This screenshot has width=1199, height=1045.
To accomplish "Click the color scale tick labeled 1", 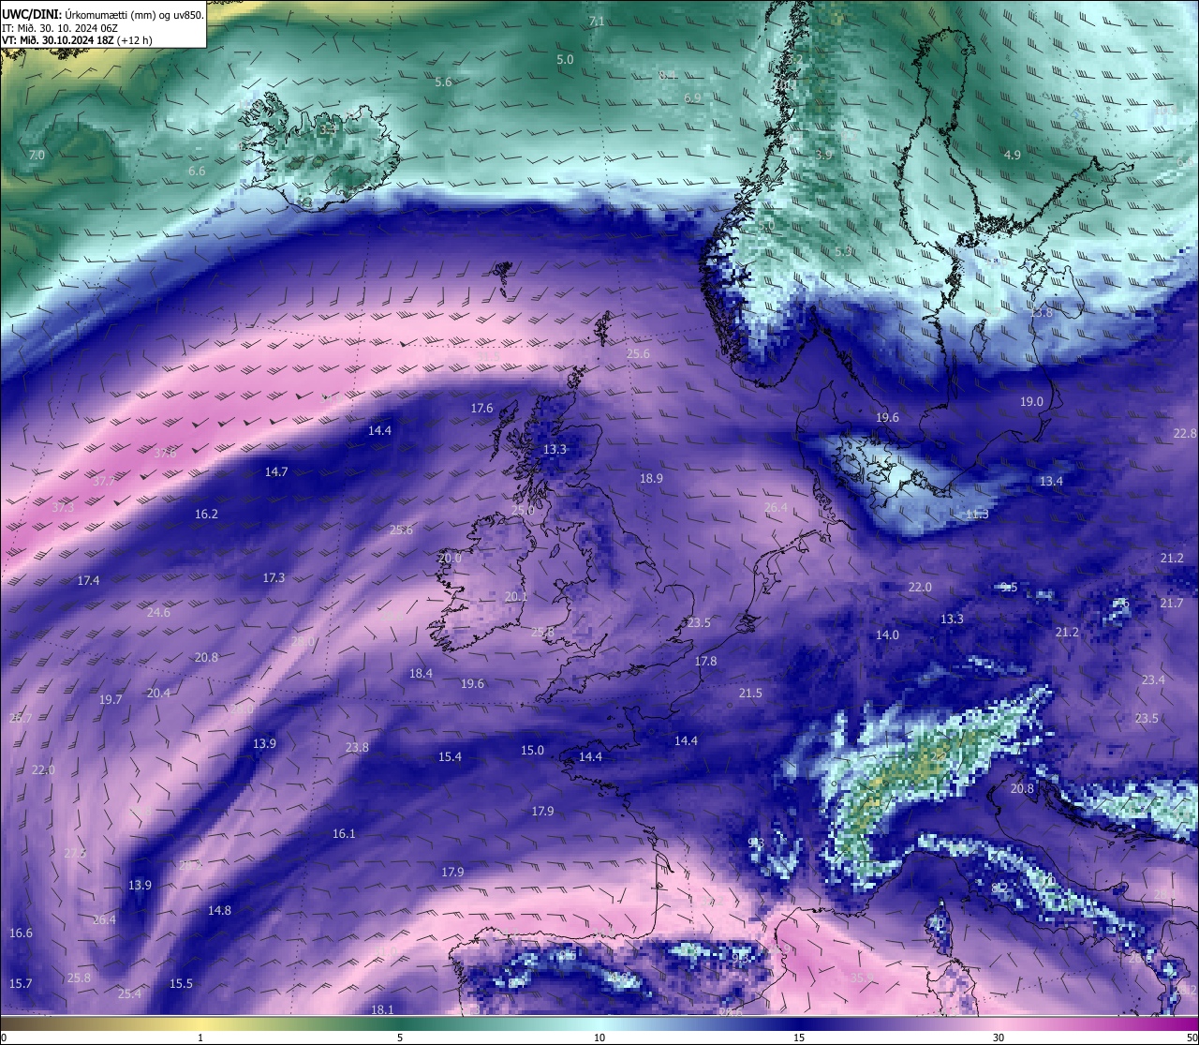I will (x=200, y=1038).
